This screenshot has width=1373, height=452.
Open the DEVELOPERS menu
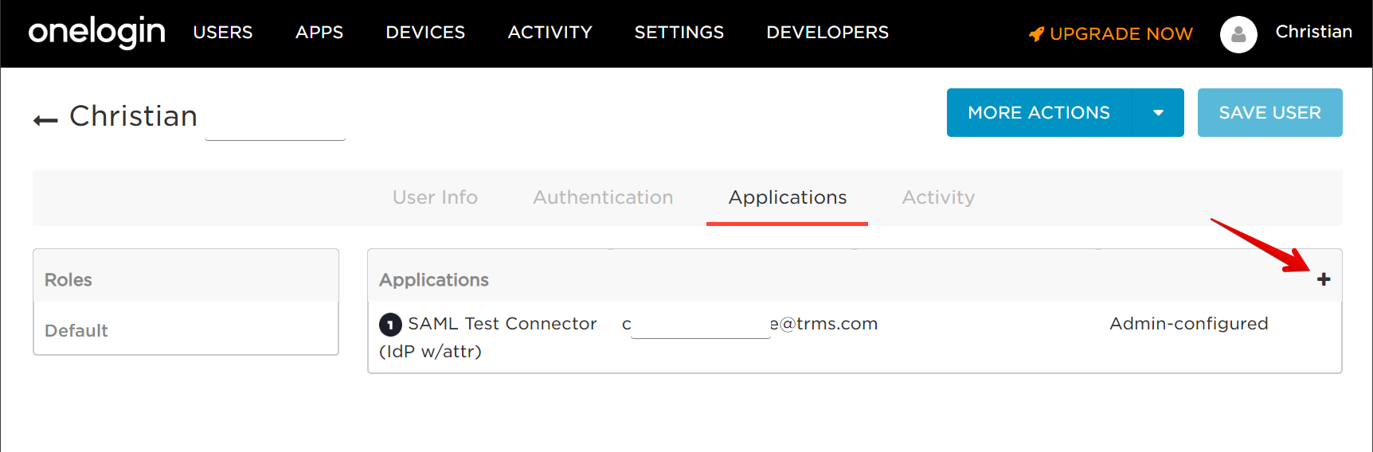tap(827, 33)
